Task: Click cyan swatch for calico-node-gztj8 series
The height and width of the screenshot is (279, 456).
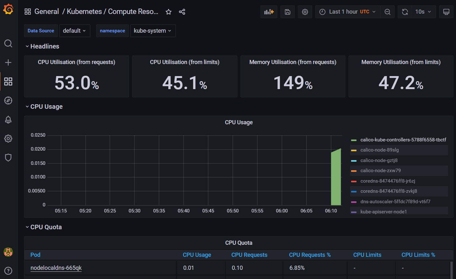Action: pyautogui.click(x=354, y=161)
